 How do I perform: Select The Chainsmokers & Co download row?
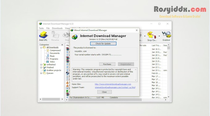pos(80,97)
